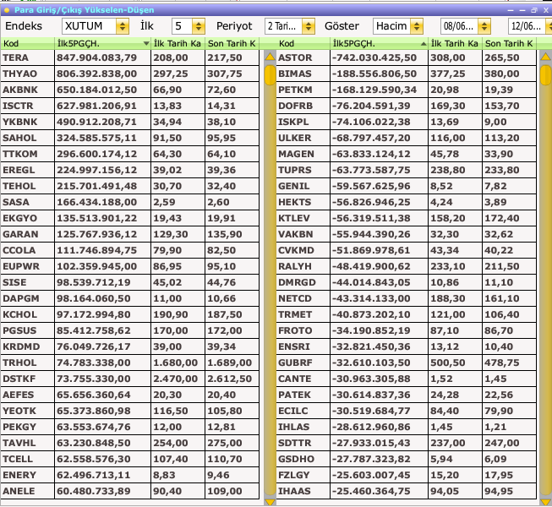
Task: Click ENERY value 62.496.713,11
Action: click(94, 476)
